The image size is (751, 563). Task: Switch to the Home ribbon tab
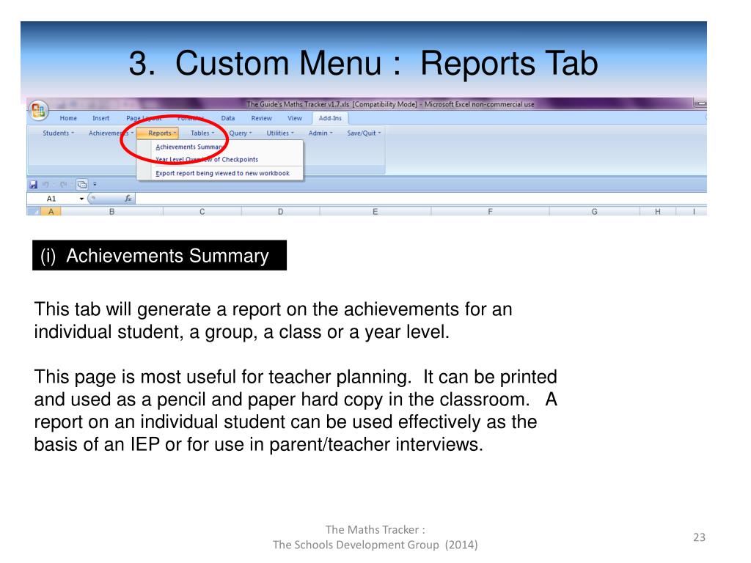click(68, 118)
